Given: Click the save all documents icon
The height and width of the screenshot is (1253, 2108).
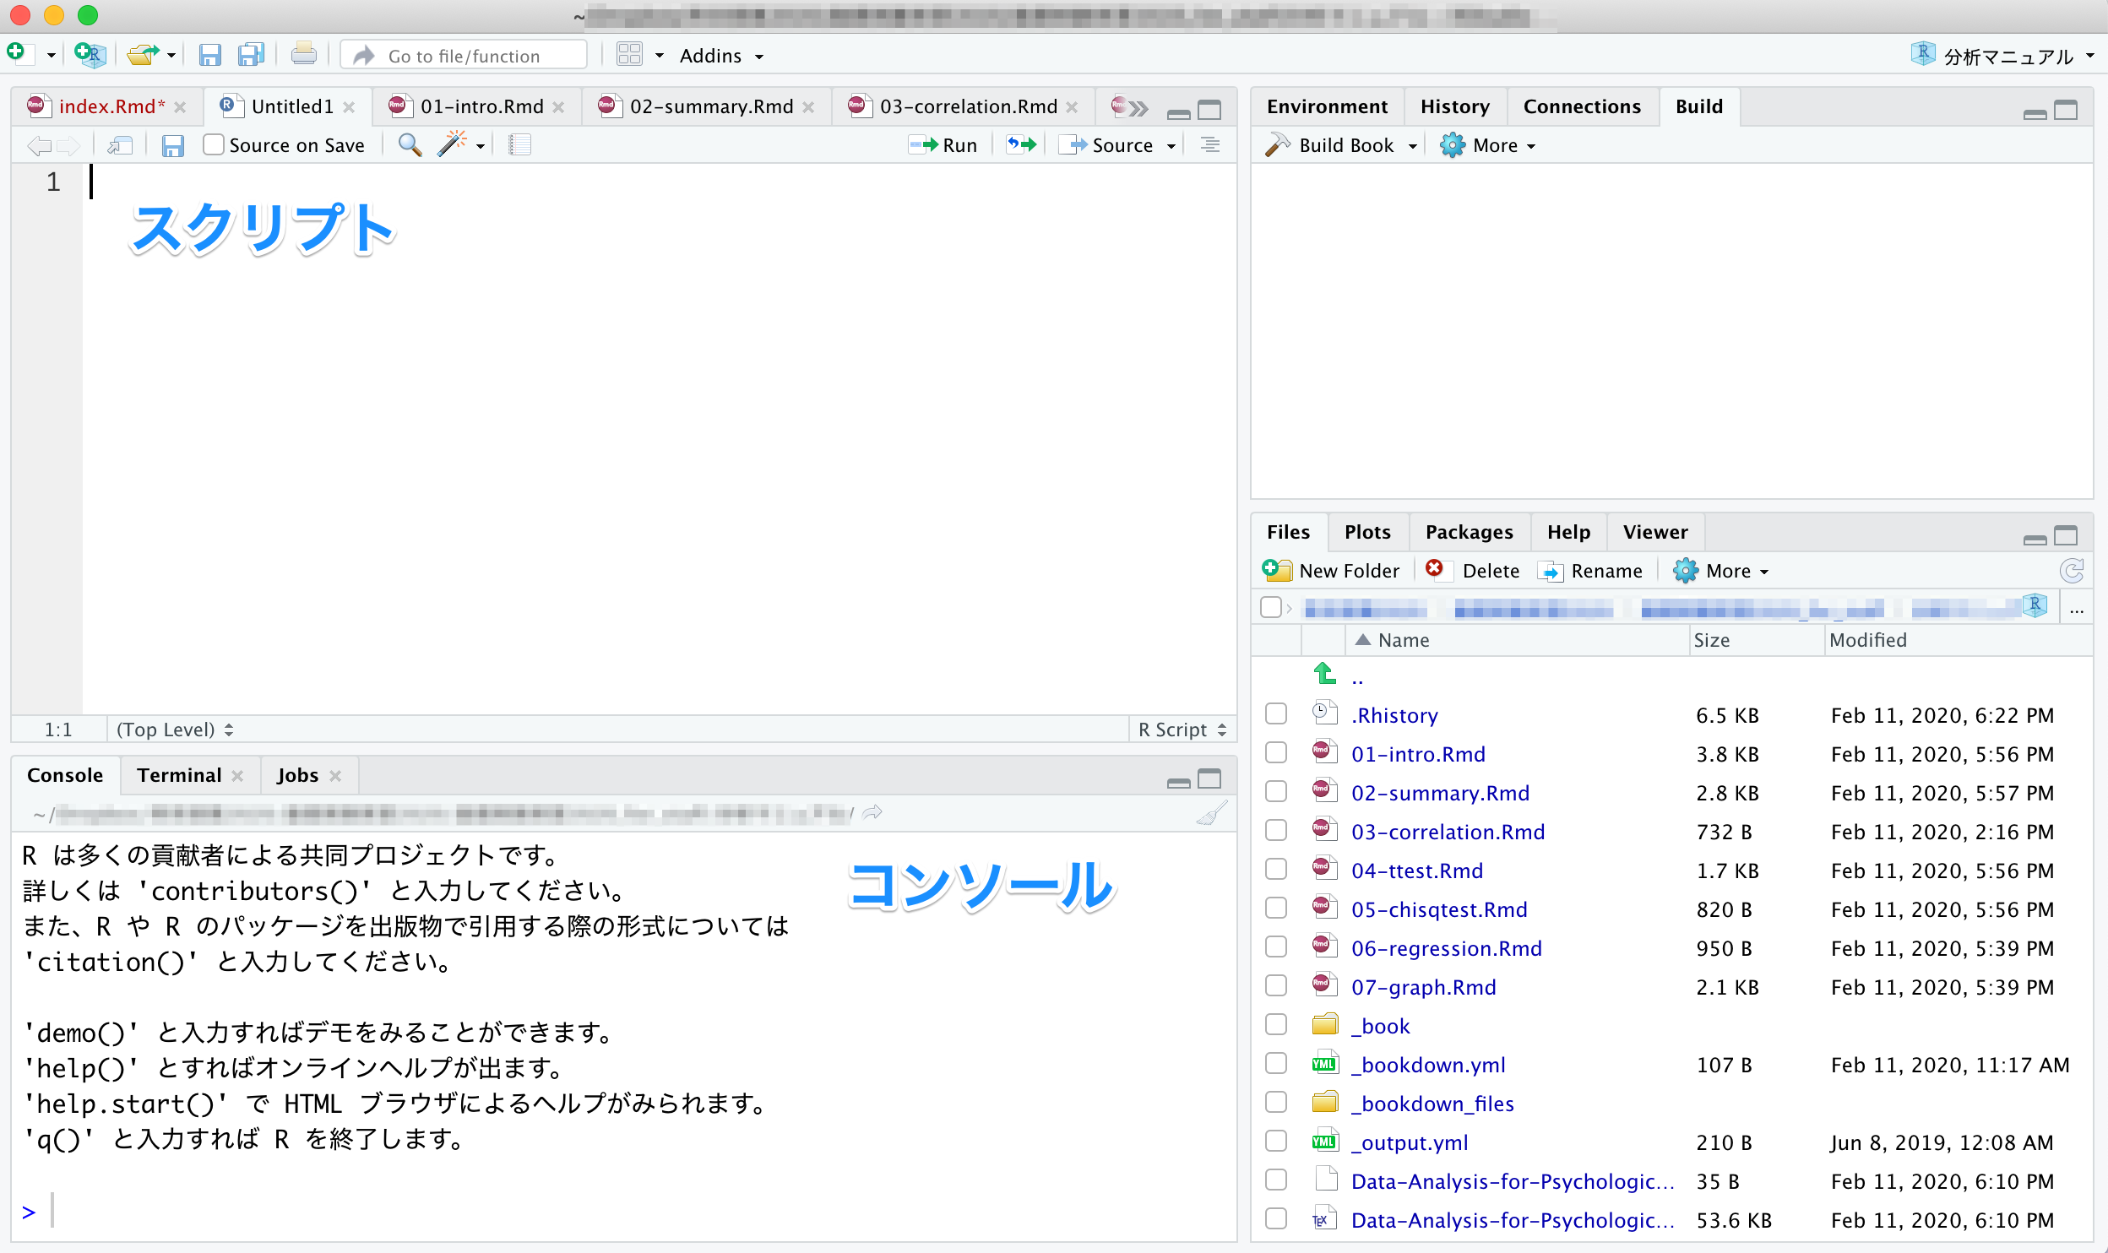Looking at the screenshot, I should (251, 56).
